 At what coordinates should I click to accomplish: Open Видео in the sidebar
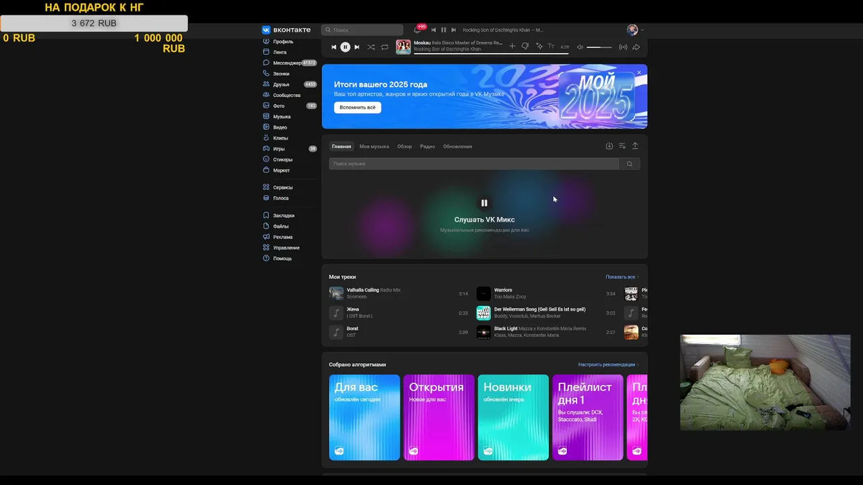click(x=280, y=127)
